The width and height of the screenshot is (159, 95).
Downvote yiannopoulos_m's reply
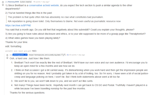pos(7,58)
